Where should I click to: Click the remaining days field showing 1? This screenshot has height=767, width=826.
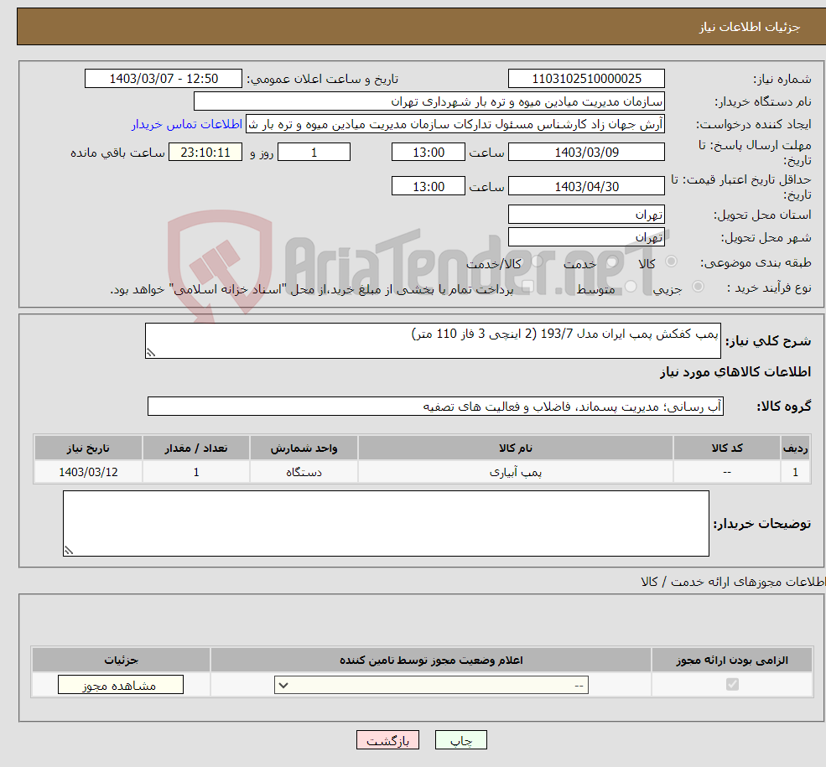(314, 153)
